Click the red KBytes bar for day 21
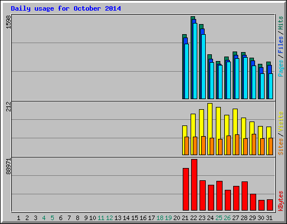Viewport: 287px width, 224px height. click(186, 189)
